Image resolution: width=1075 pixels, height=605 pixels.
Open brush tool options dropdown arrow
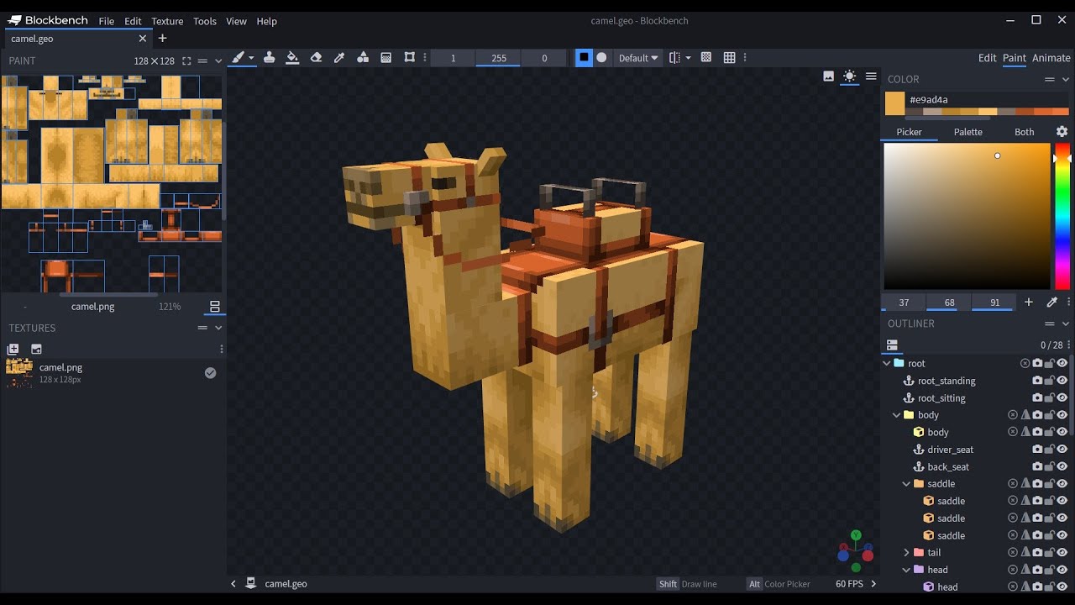[x=251, y=58]
